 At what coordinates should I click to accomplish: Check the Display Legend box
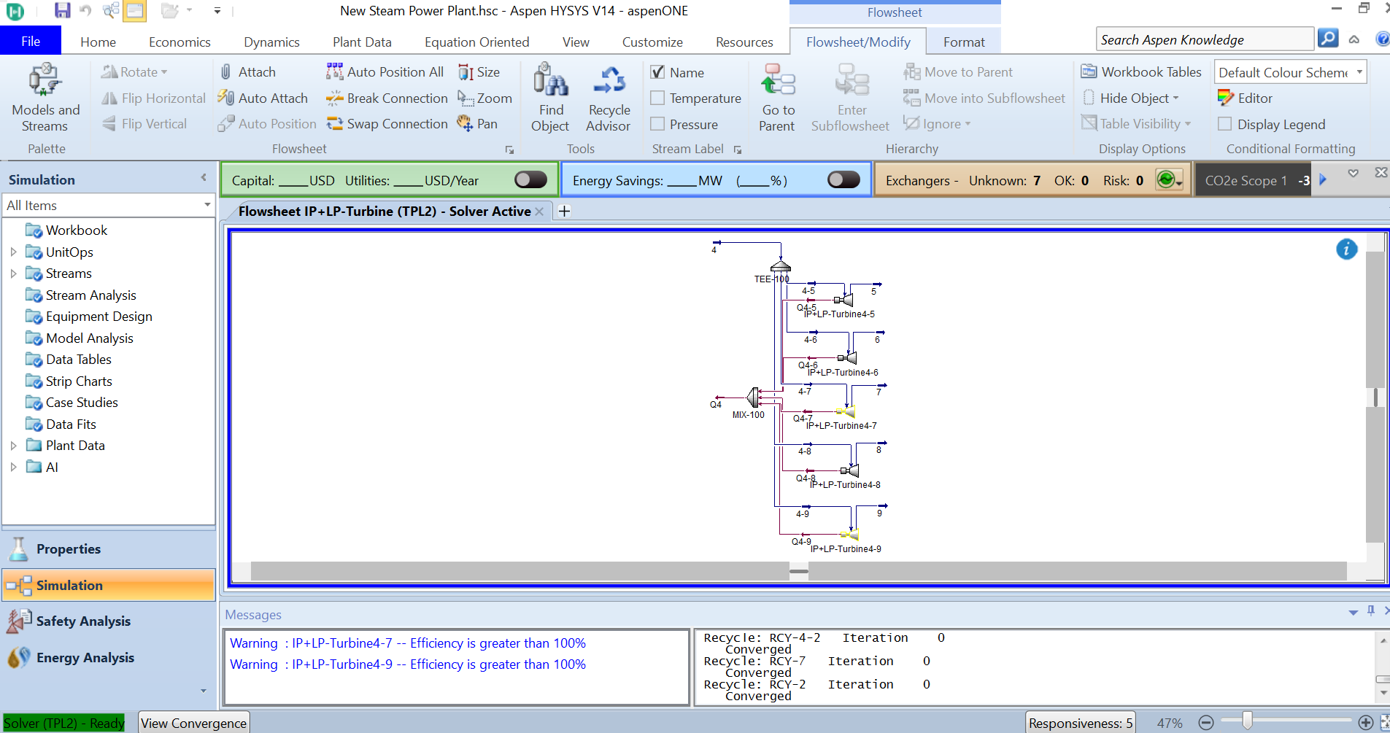tap(1225, 125)
